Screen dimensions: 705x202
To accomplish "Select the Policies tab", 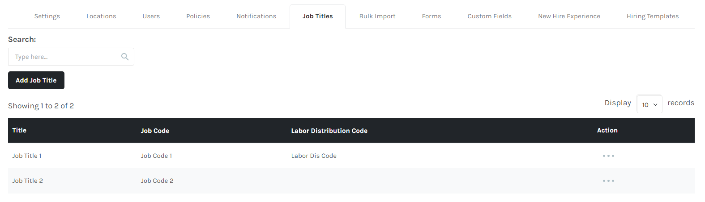I will point(198,16).
